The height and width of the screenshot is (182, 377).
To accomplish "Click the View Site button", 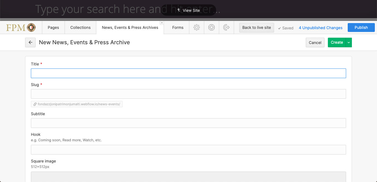I will (x=189, y=10).
